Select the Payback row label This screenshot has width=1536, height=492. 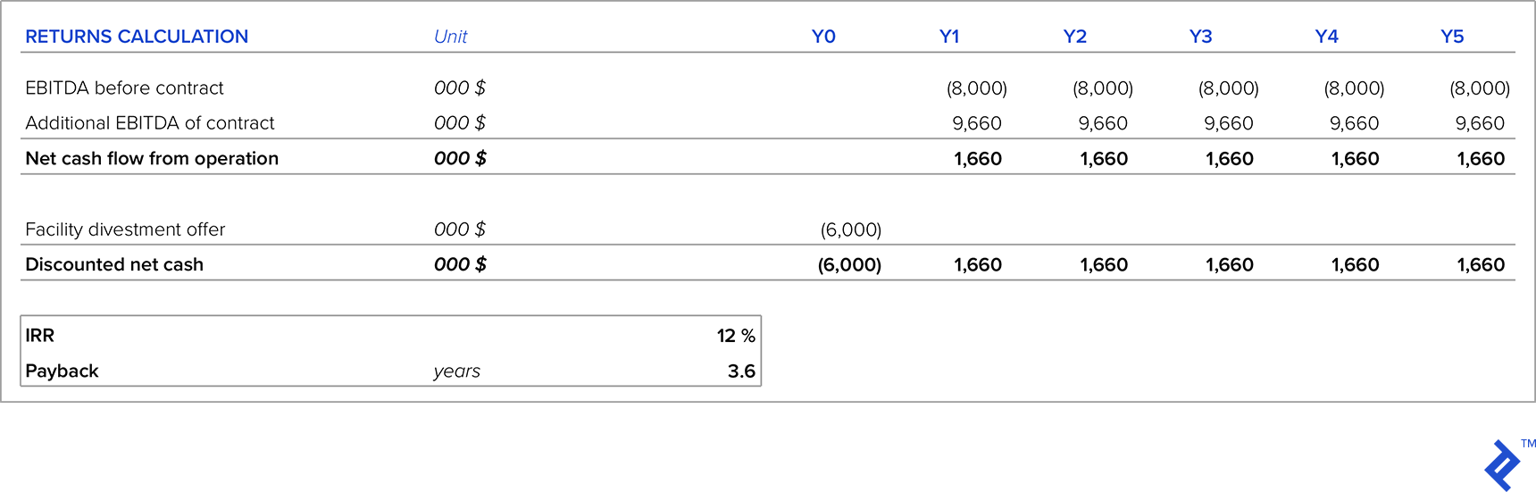point(62,371)
